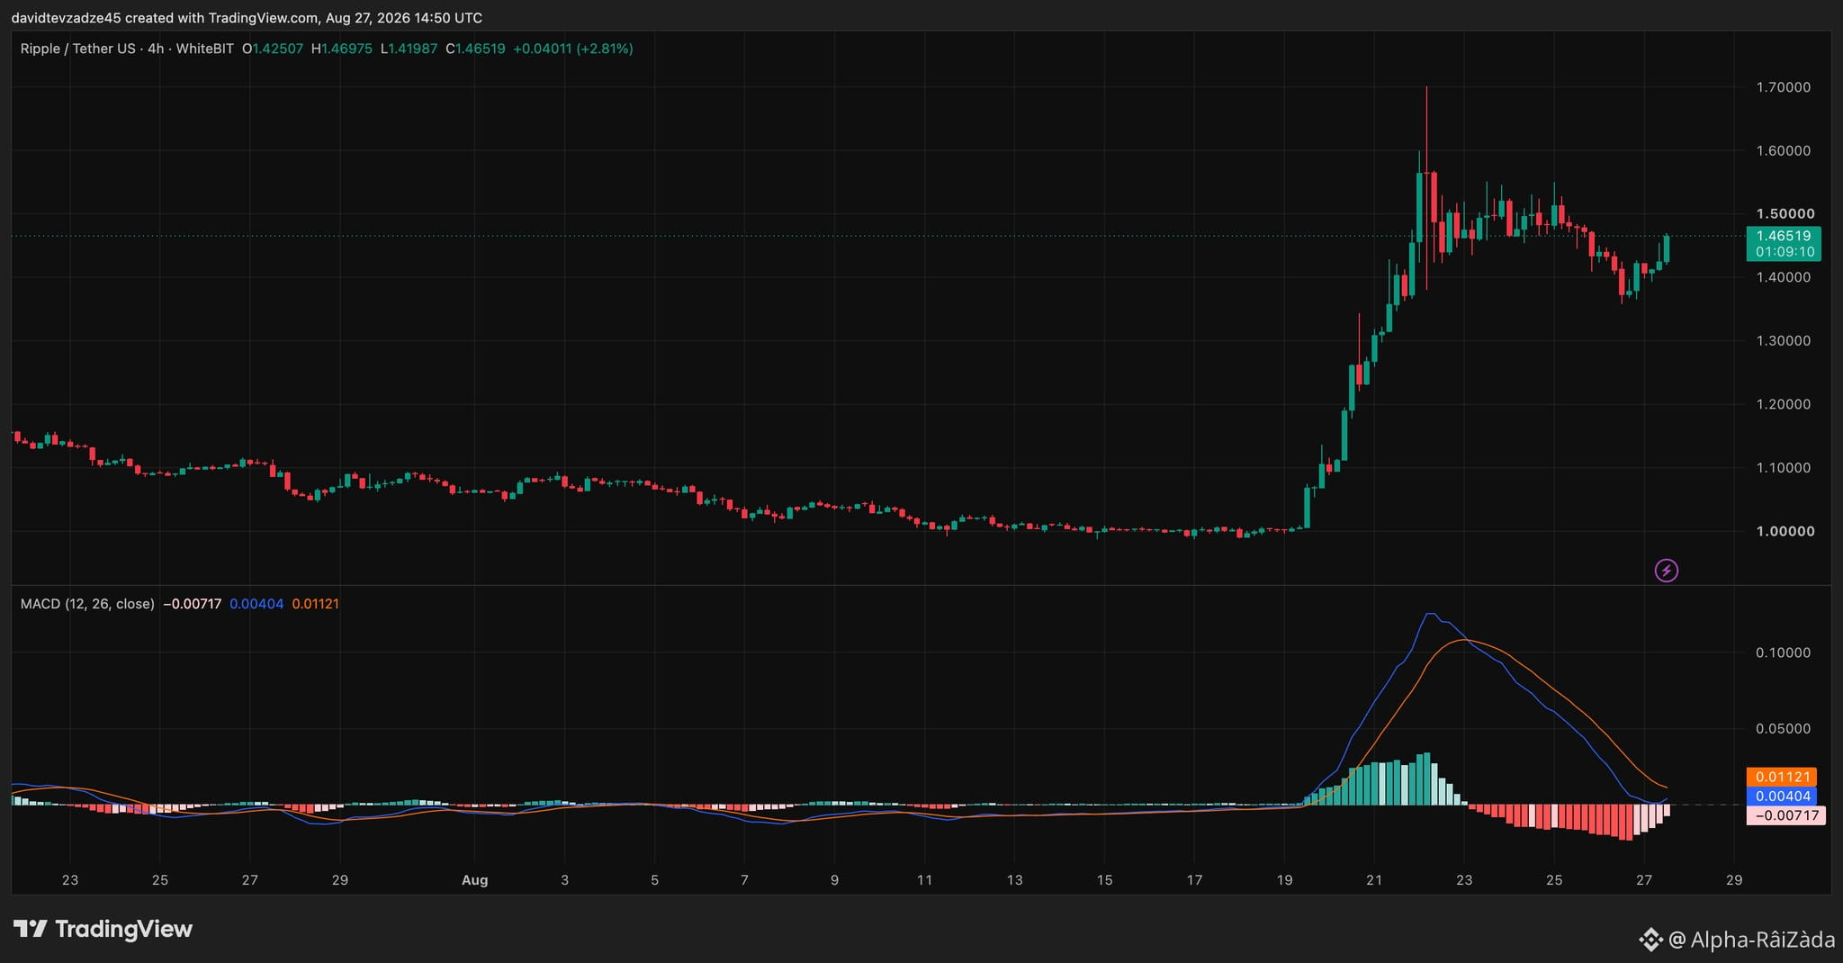Viewport: 1843px width, 963px height.
Task: Click the 5 date label on time axis
Action: [655, 880]
